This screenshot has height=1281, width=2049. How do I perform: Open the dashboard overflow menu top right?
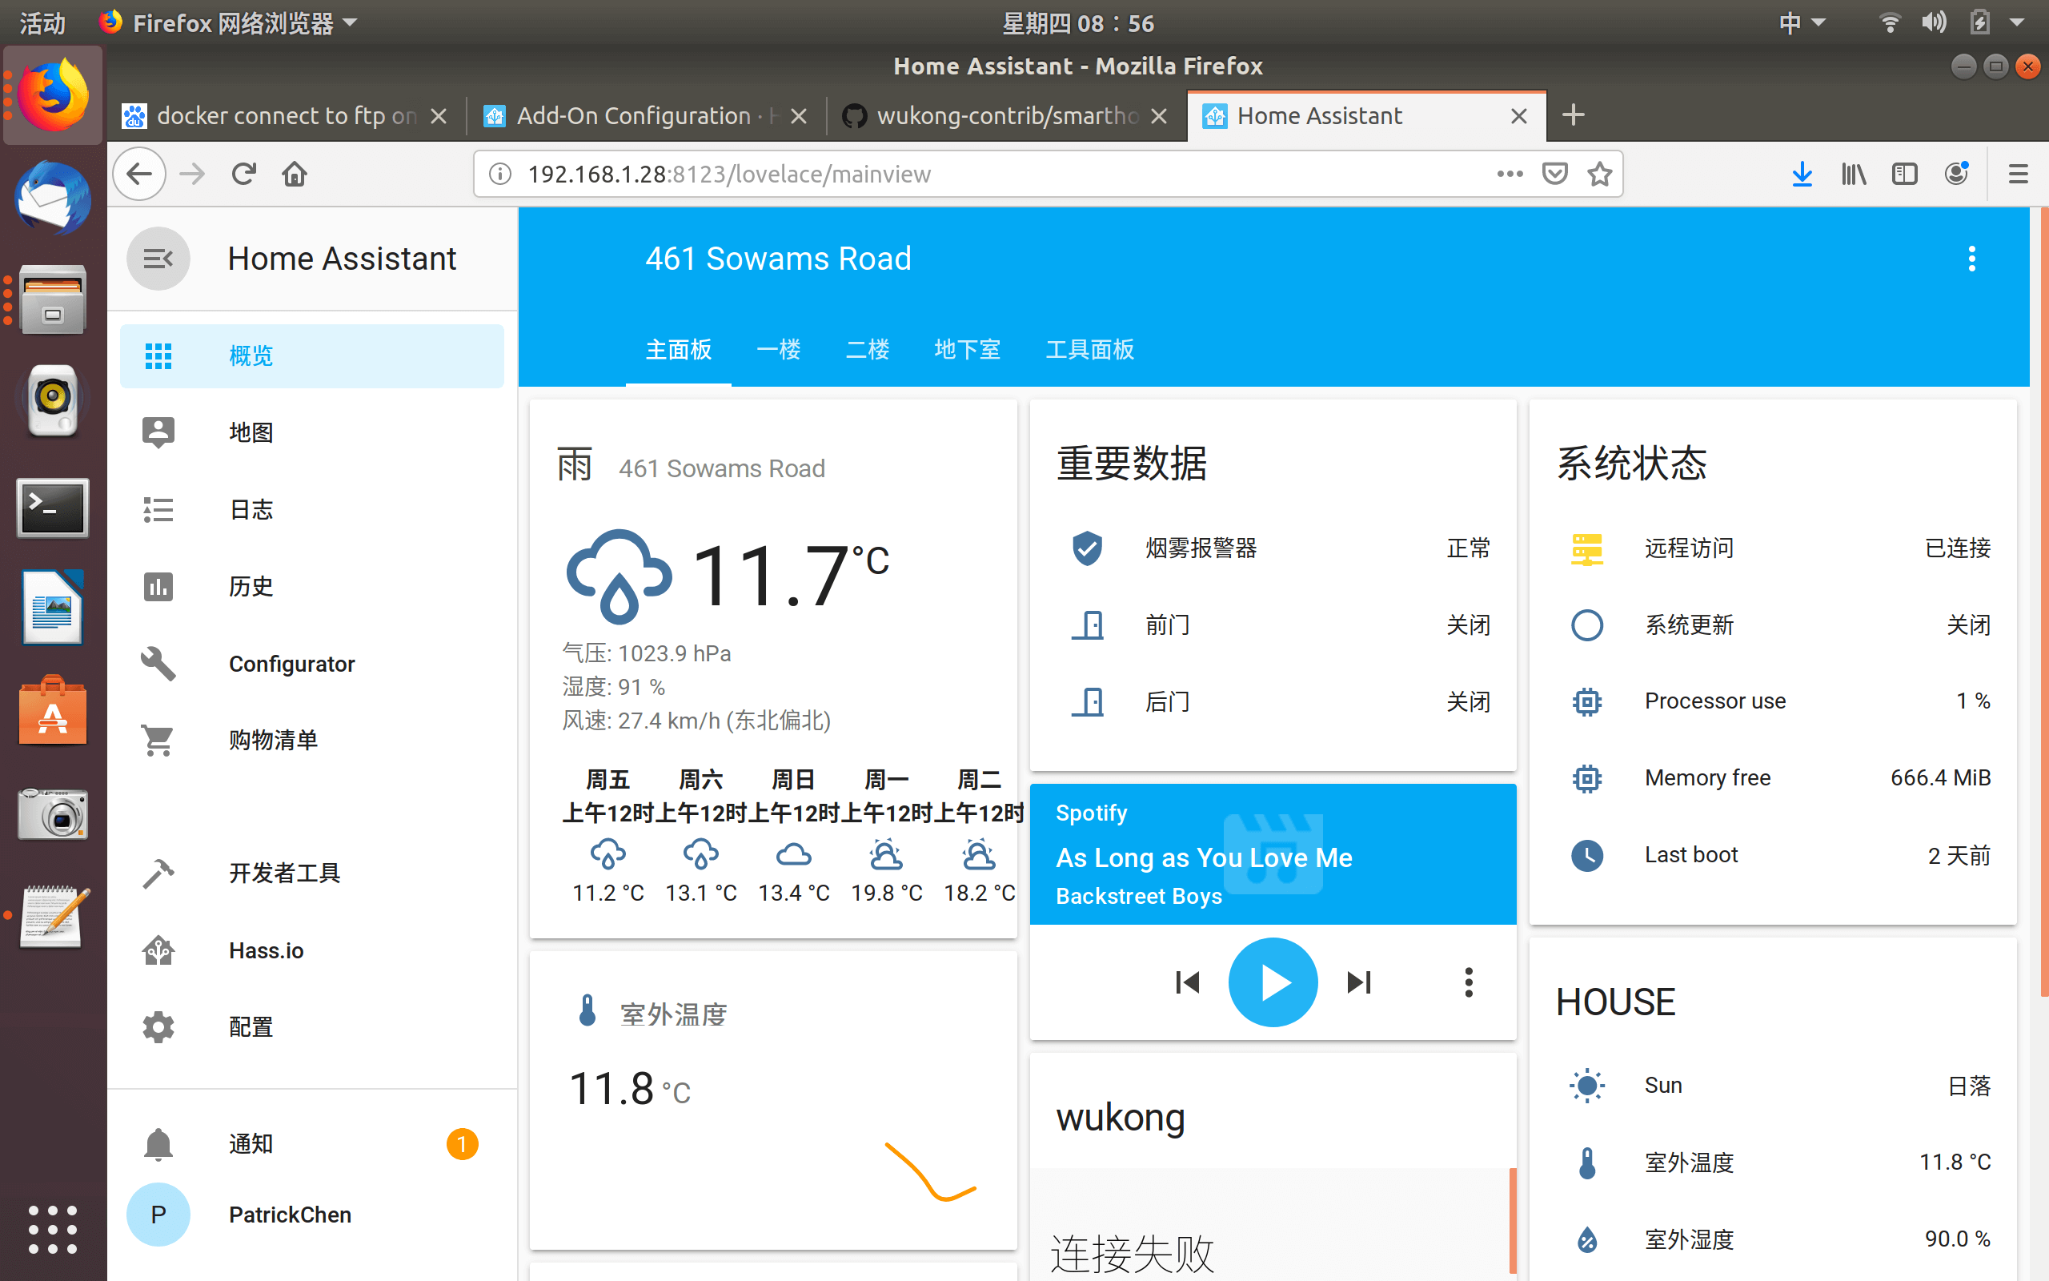[x=1972, y=259]
